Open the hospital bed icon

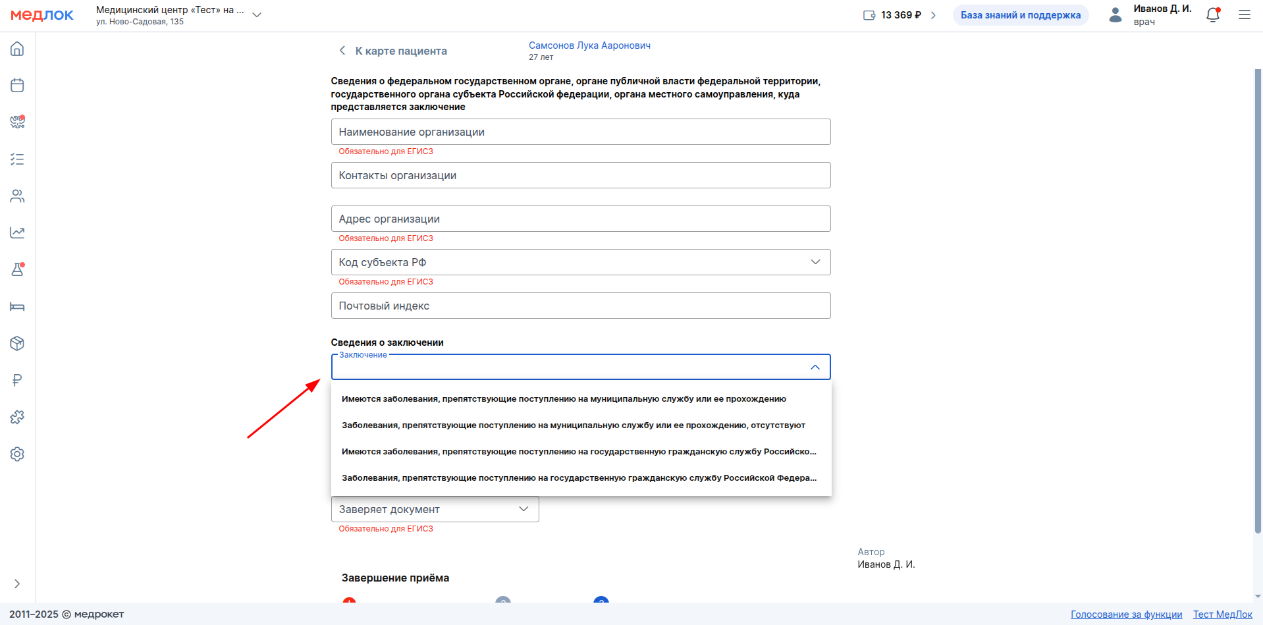point(17,306)
